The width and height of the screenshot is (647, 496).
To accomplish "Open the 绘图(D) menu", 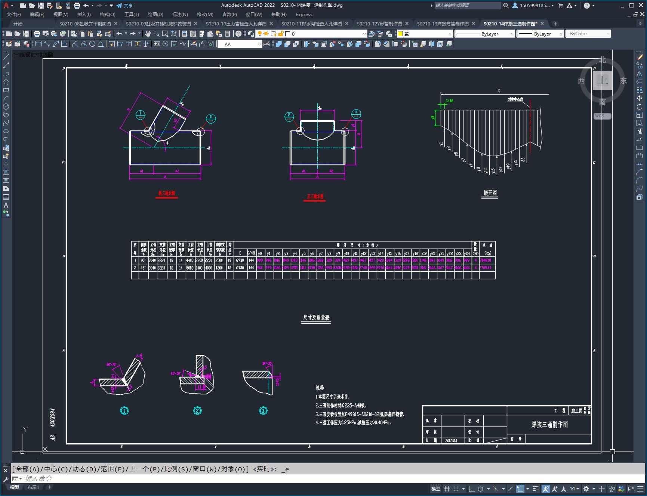I will click(155, 14).
